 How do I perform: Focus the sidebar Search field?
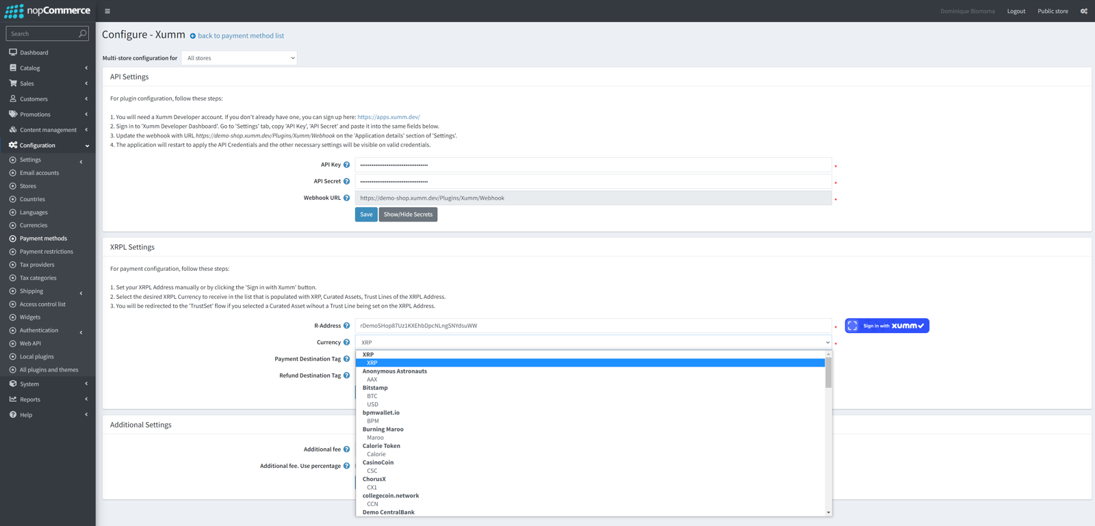click(x=42, y=34)
